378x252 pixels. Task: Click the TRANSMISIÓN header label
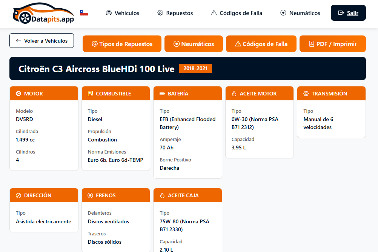click(x=329, y=94)
